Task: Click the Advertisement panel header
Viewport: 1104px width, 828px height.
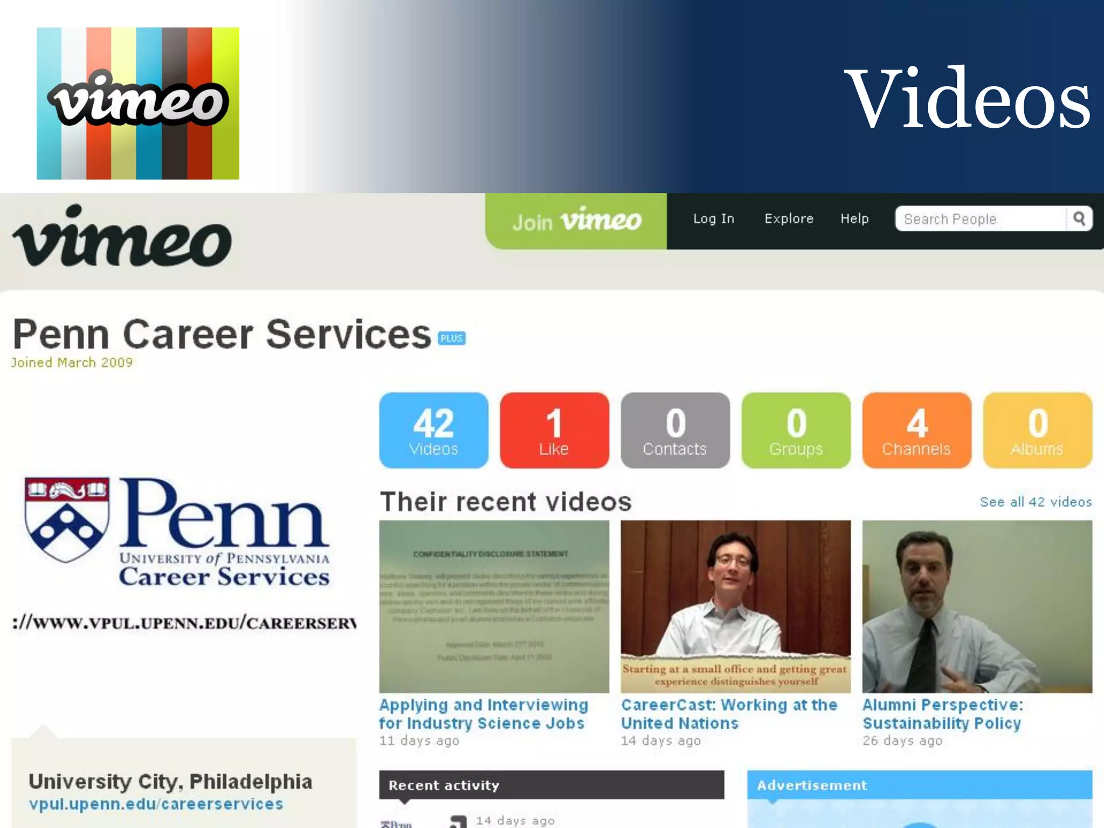Action: click(x=920, y=785)
